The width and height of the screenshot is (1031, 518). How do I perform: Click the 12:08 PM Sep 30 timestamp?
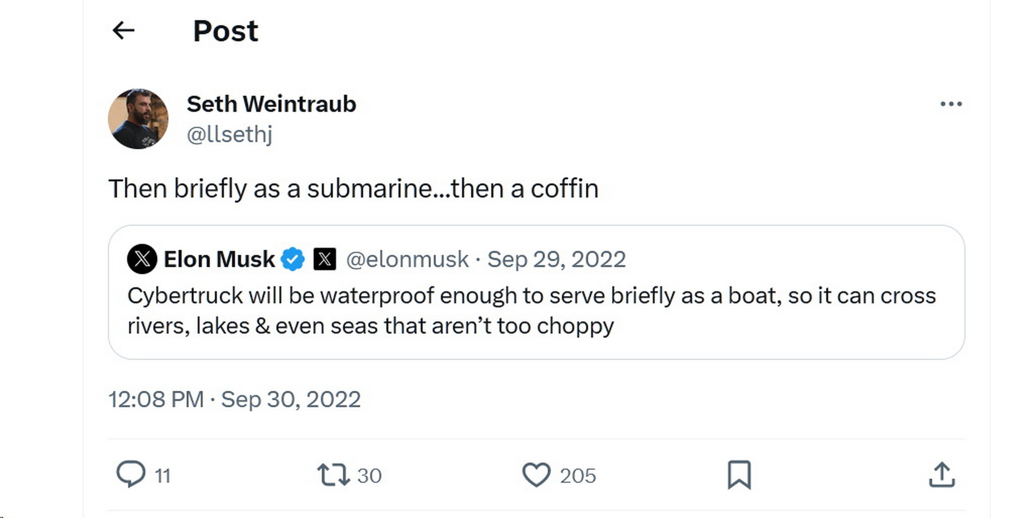234,400
